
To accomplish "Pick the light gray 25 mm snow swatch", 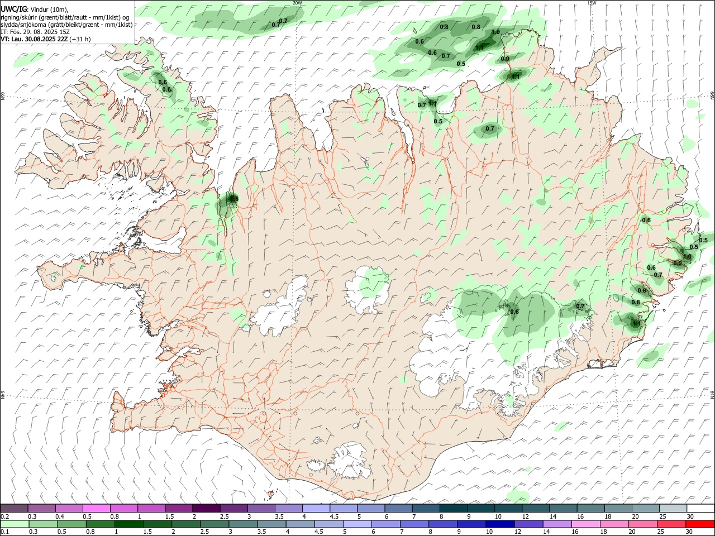I will (673, 508).
